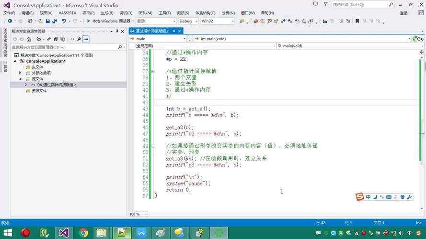Viewport: 426px width, 239px height.
Task: Collapse the comment region at line 49
Action: pyautogui.click(x=153, y=146)
